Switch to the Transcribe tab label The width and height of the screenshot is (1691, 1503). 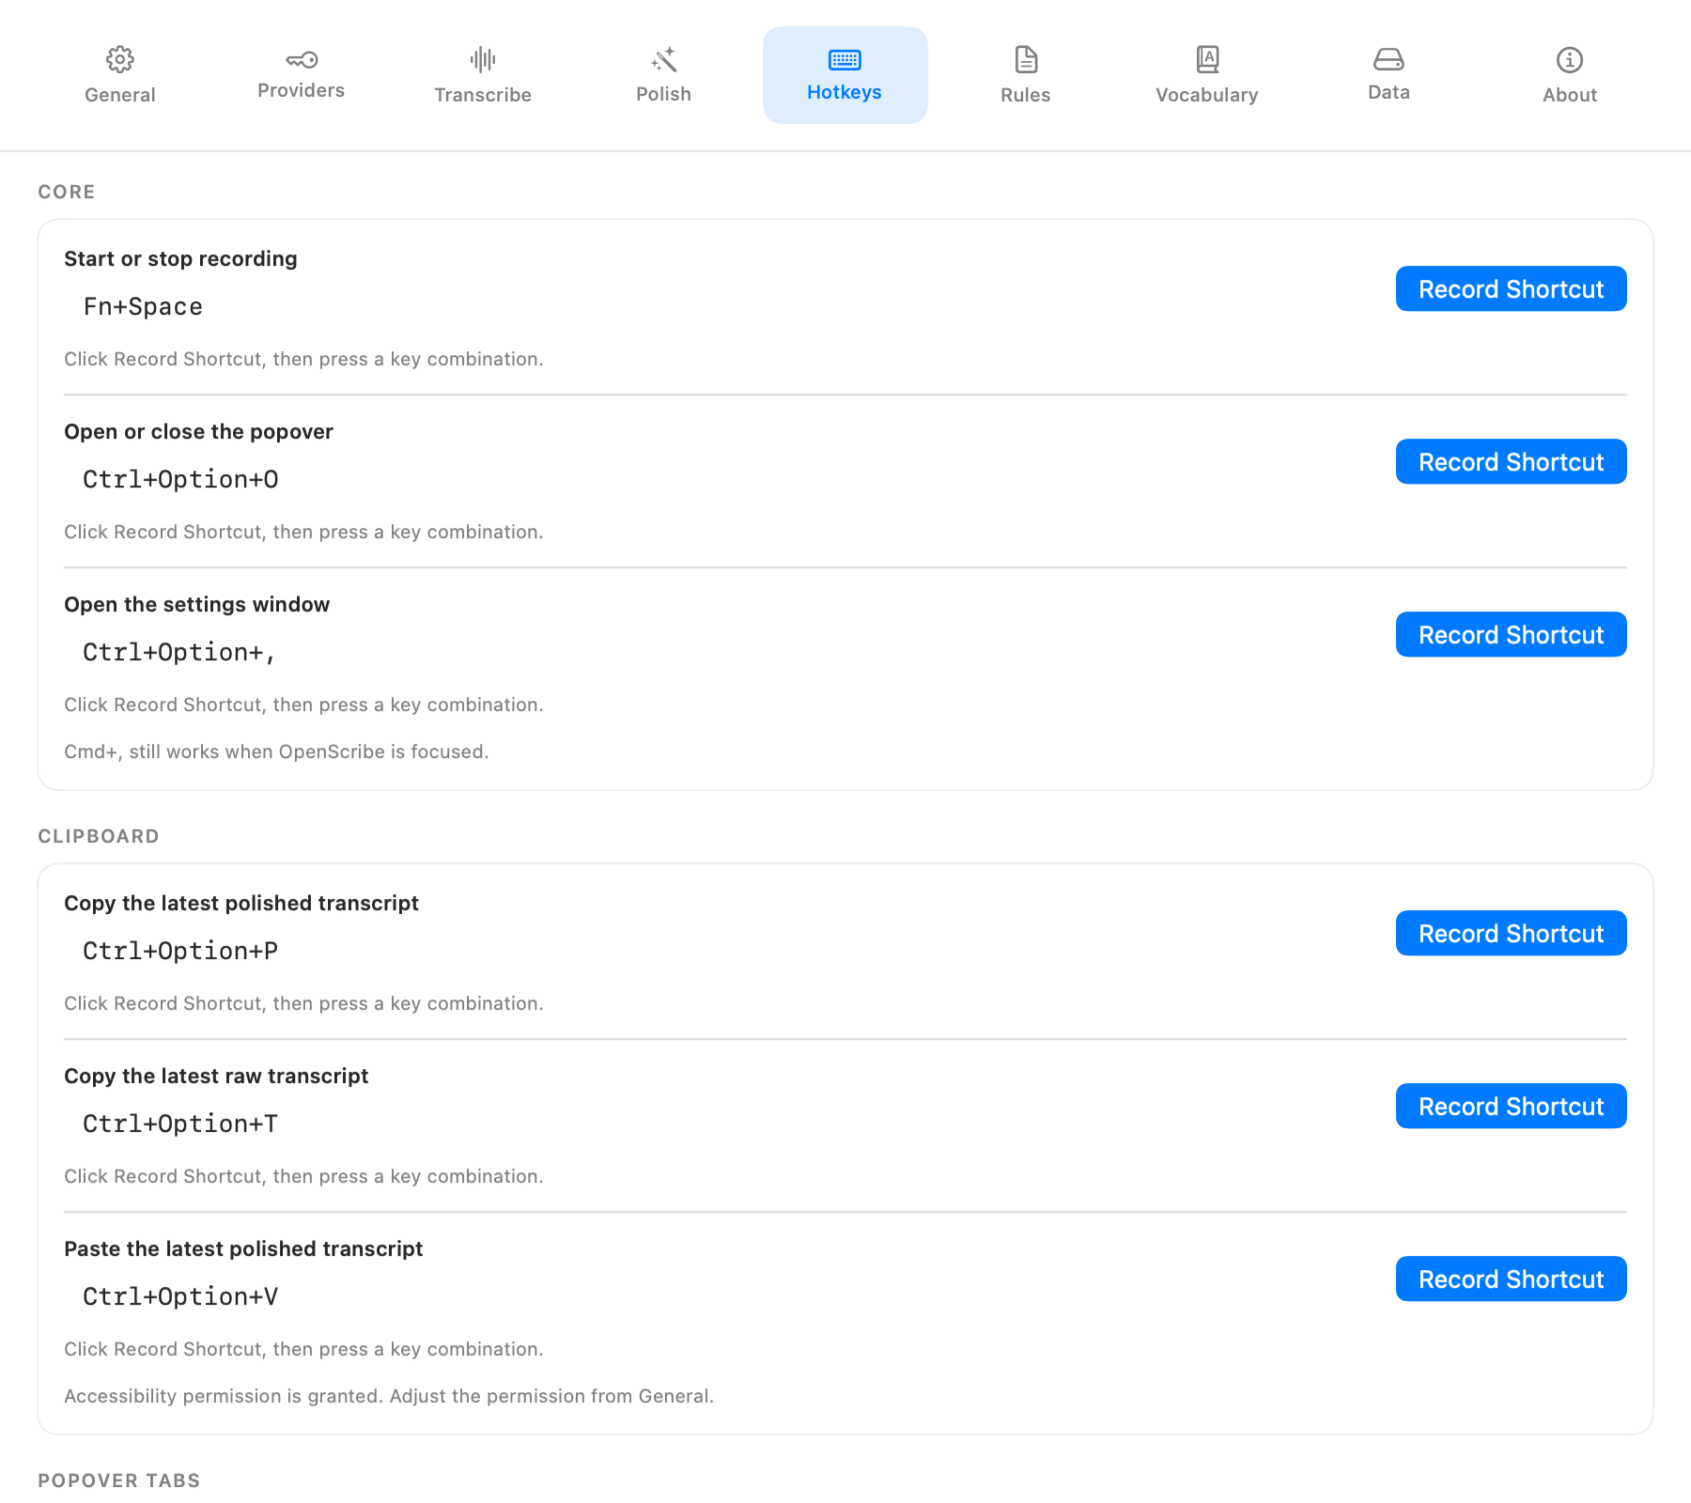click(483, 95)
